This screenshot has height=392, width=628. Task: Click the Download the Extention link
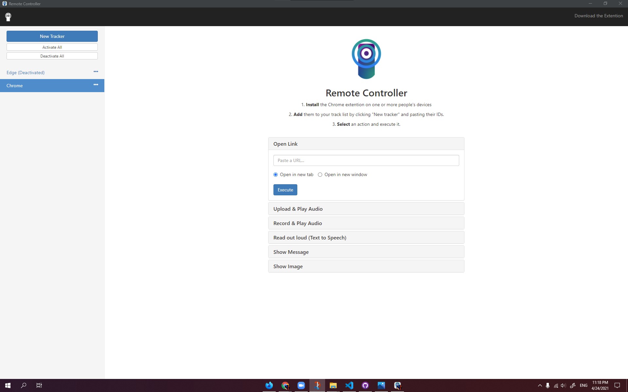(x=599, y=16)
